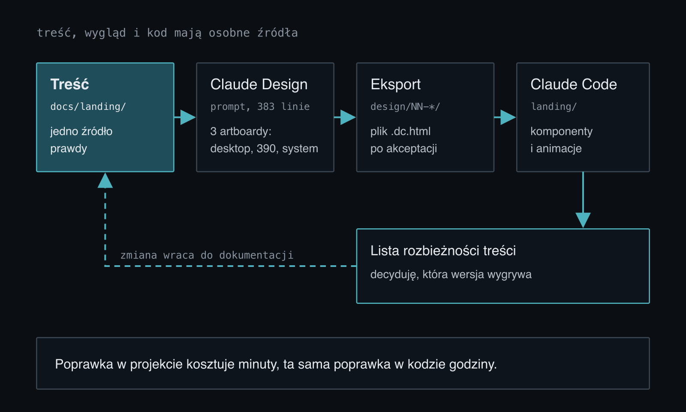Screen dimensions: 686x412
Task: Click the sentence 'Poprawka w projekcie kosztuje minuty…'
Action: (276, 364)
